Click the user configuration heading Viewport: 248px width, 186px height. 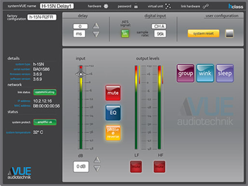[222, 15]
